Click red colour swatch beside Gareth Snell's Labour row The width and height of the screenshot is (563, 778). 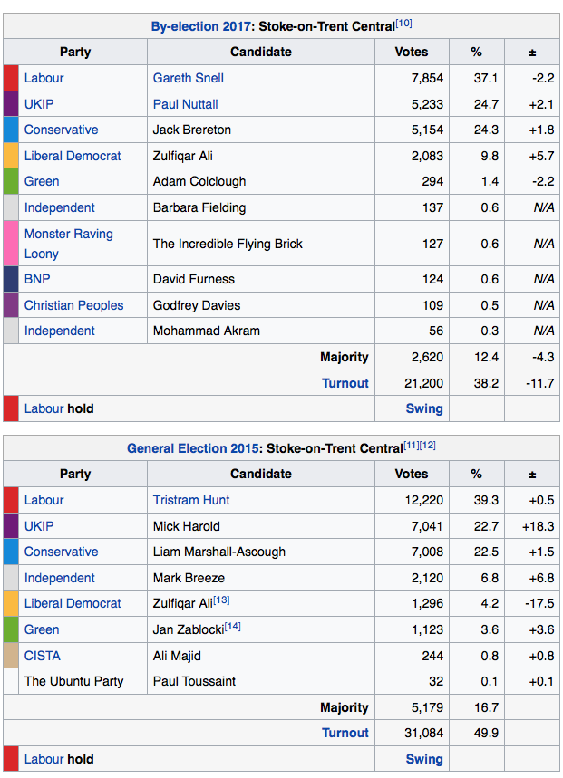point(11,78)
